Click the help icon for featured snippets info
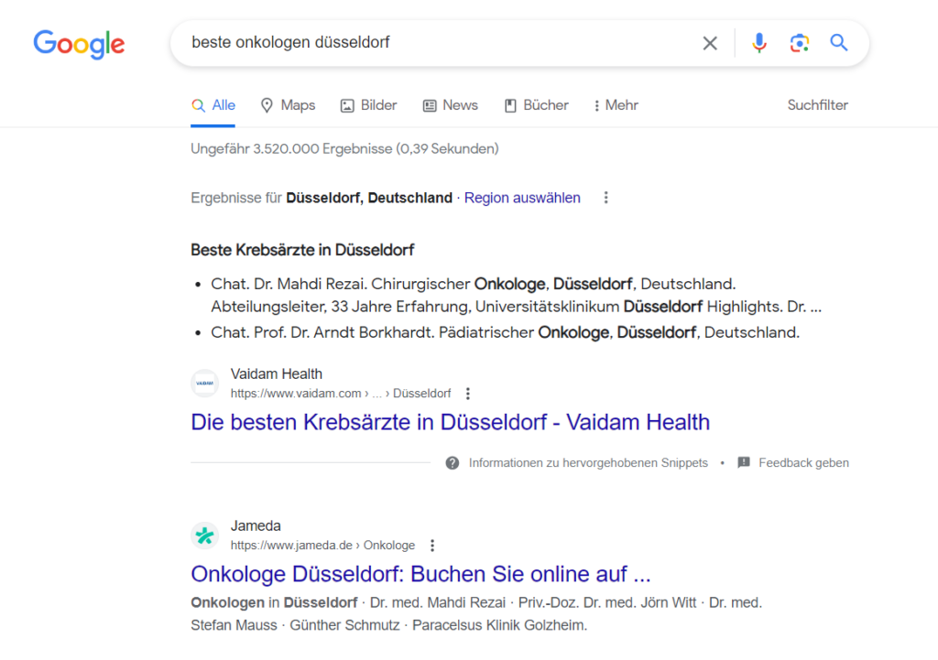 point(453,462)
